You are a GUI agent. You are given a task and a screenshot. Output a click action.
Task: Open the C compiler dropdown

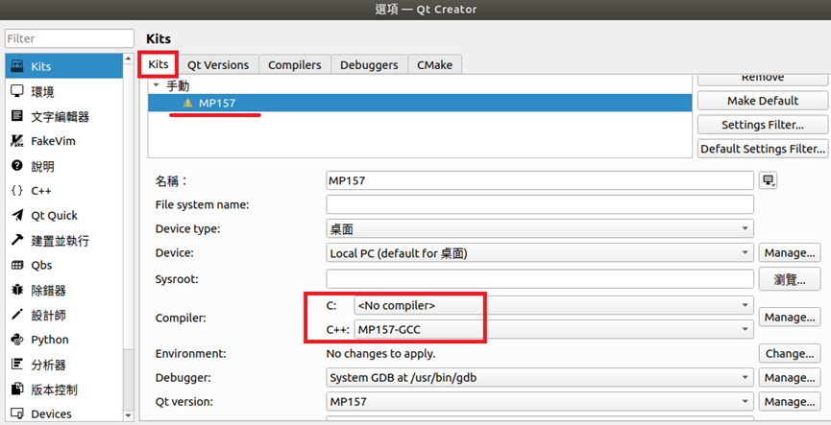[x=553, y=305]
